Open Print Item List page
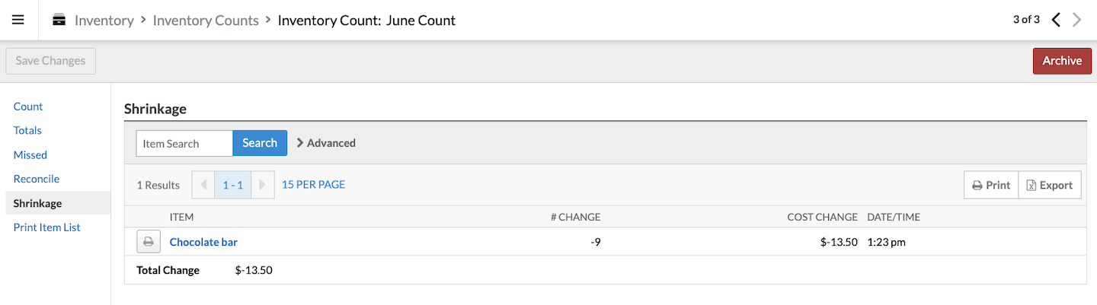This screenshot has height=305, width=1097. pos(47,227)
